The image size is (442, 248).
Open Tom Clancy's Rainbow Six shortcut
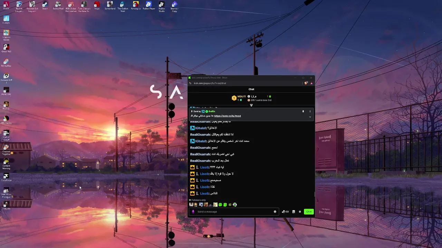coord(84,7)
